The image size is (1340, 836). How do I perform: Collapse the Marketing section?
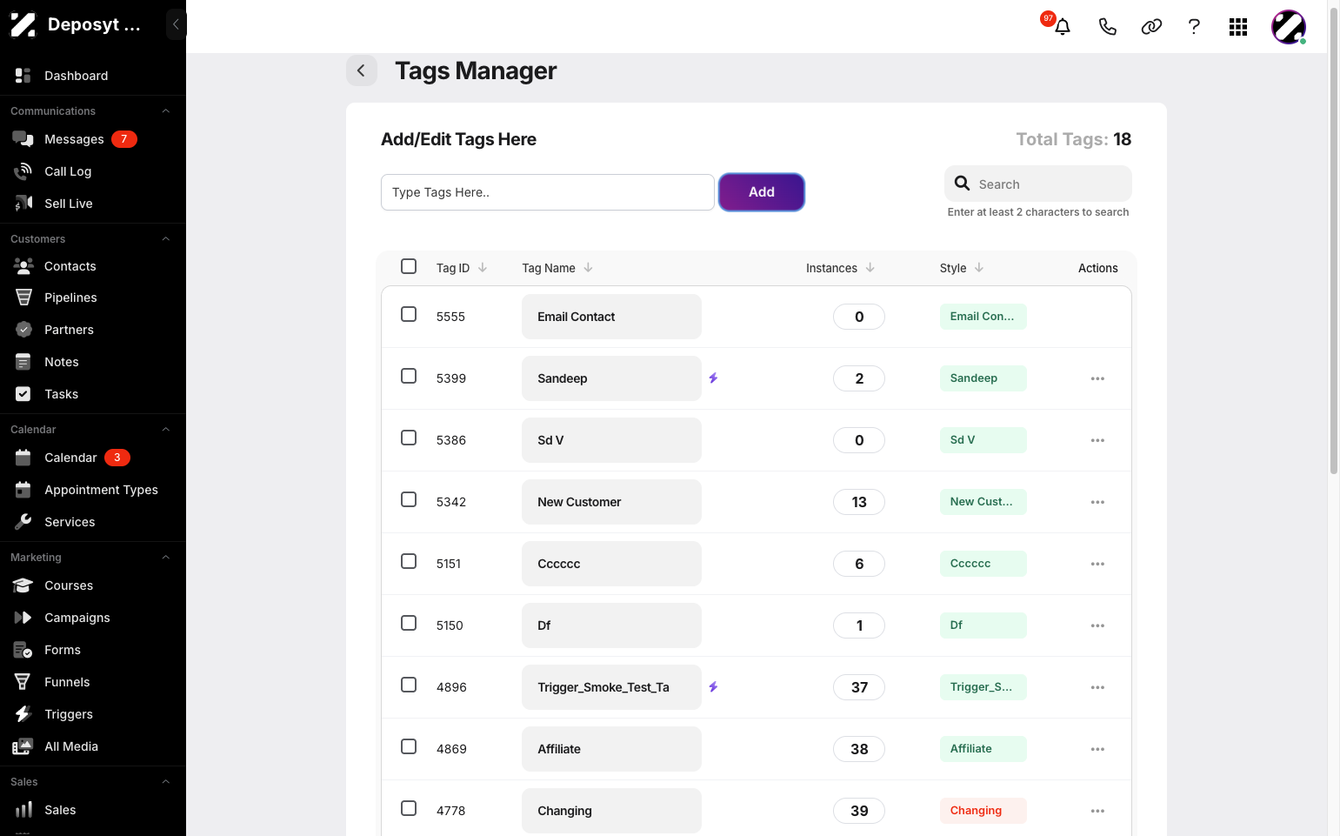tap(165, 558)
